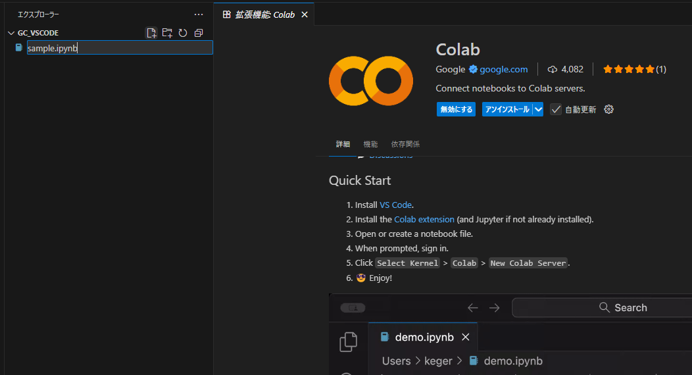Viewport: 692px width, 375px height.
Task: Click the verified publisher badge icon
Action: (473, 69)
